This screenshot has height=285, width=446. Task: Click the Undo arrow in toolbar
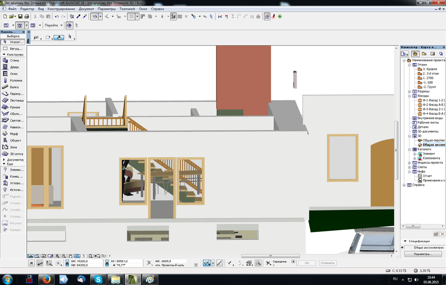pyautogui.click(x=57, y=16)
